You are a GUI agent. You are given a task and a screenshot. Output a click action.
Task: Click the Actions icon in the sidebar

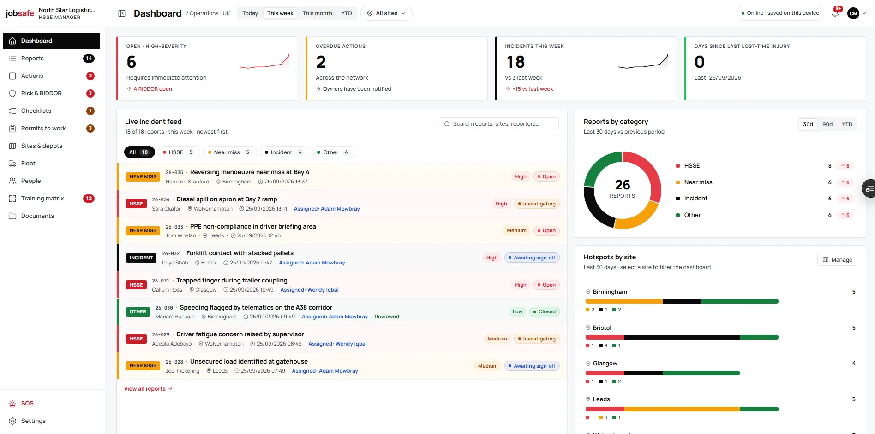tap(12, 76)
